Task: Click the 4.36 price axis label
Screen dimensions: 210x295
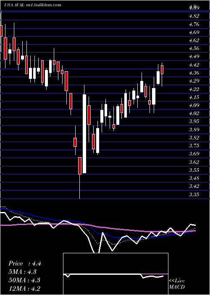Action: pos(194,73)
